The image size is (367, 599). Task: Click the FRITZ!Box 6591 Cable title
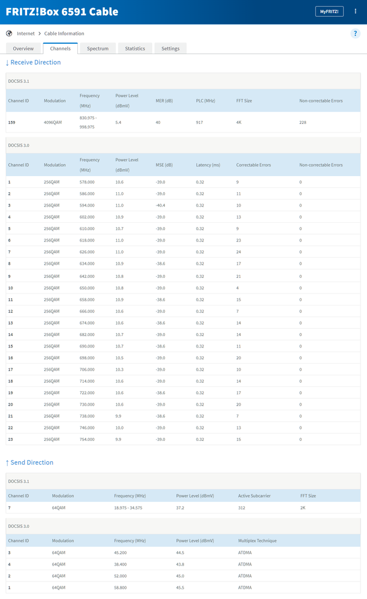point(62,11)
